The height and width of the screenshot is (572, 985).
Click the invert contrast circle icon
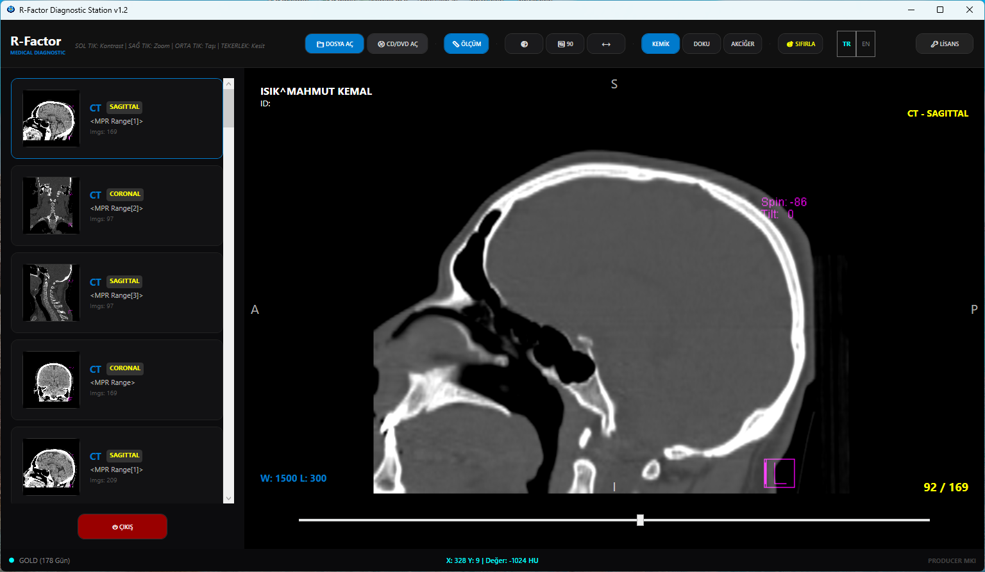[524, 44]
